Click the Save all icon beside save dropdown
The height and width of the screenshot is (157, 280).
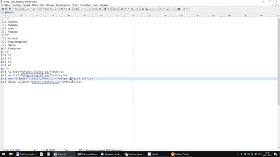pos(46,9)
